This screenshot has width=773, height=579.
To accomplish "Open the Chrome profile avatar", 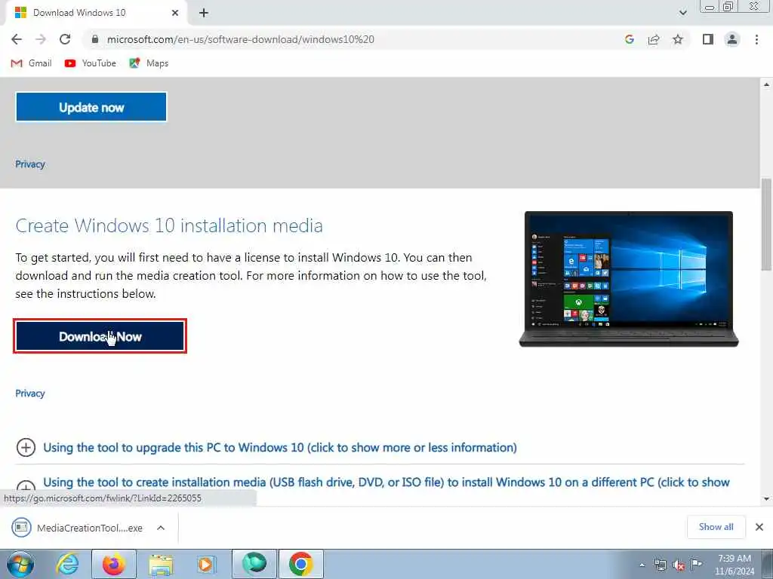I will click(732, 39).
